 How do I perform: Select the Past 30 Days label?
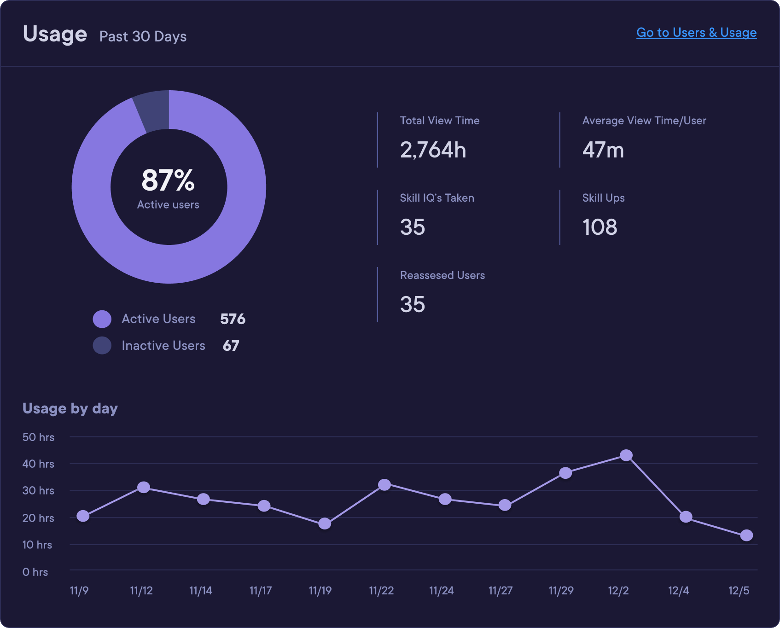coord(143,36)
